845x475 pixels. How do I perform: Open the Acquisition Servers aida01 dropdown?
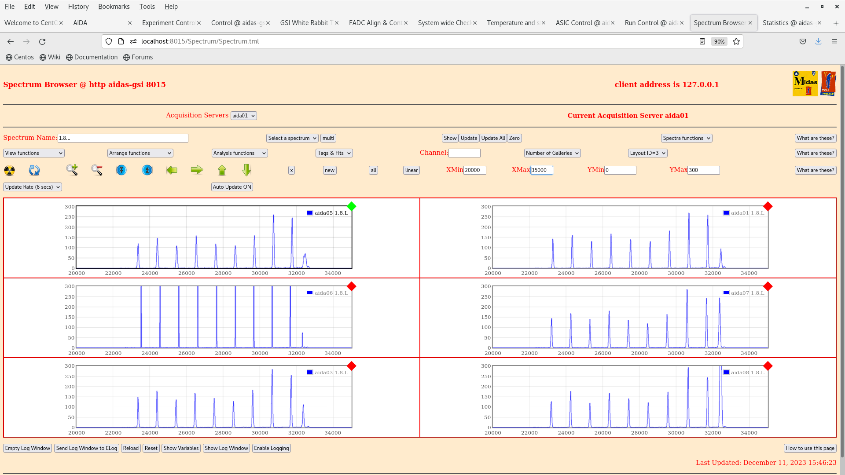243,116
